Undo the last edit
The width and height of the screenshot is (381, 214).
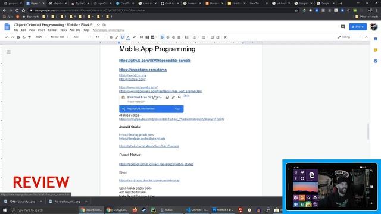tap(7, 37)
